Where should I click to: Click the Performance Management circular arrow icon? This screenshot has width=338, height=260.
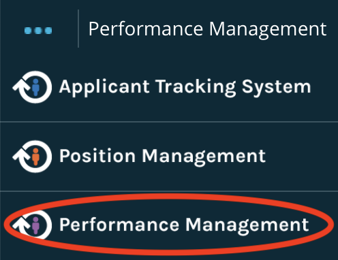point(33,225)
